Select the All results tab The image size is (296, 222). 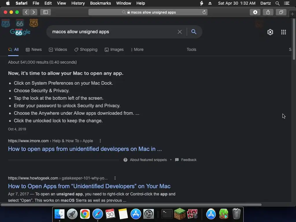pyautogui.click(x=13, y=50)
